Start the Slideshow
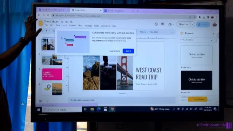Image resolution: width=233 pixels, height=131 pixels. coord(183,24)
